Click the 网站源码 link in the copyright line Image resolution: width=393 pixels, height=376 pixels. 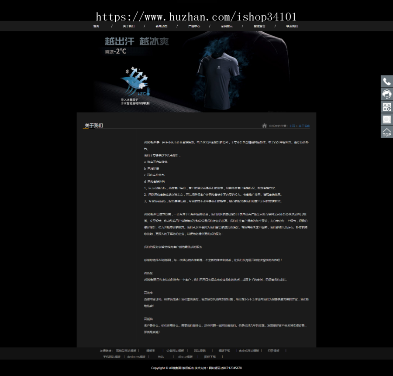click(x=214, y=368)
